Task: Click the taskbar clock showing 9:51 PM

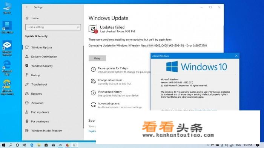Action: tap(248, 145)
